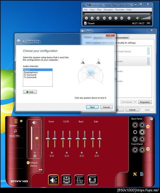Click the Test button in Speaker Setup
Screen dimensions: 160x193
click(x=30, y=92)
